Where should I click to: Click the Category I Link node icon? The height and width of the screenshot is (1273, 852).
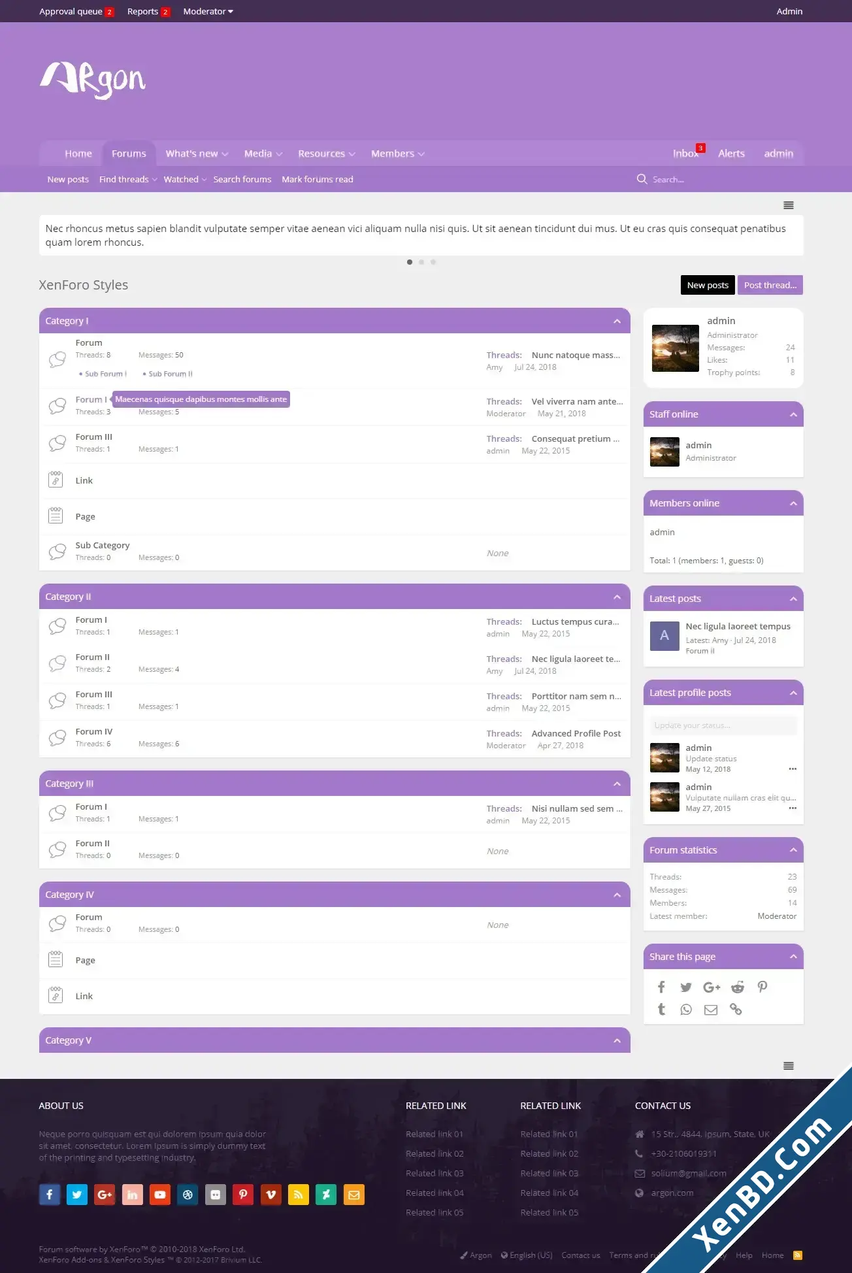pyautogui.click(x=56, y=480)
